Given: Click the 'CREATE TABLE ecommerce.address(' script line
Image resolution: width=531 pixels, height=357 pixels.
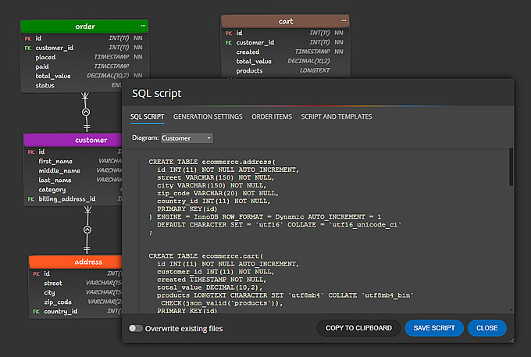Looking at the screenshot, I should click(x=212, y=162).
